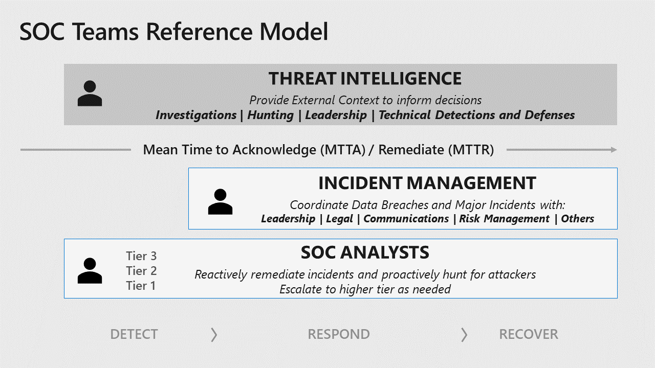The height and width of the screenshot is (368, 655).
Task: Switch to the RECOVER phase
Action: pos(529,334)
